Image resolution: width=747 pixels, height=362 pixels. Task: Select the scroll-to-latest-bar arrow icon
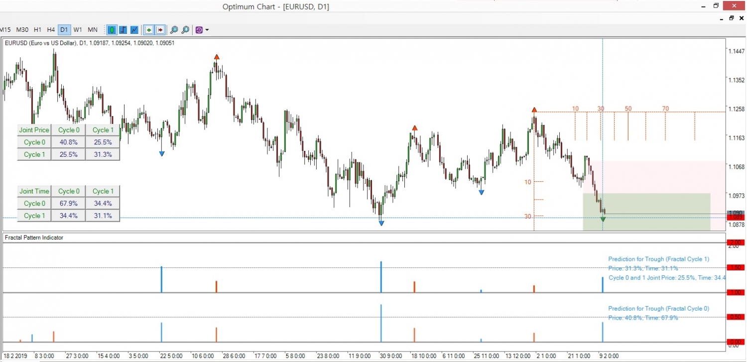coord(149,30)
